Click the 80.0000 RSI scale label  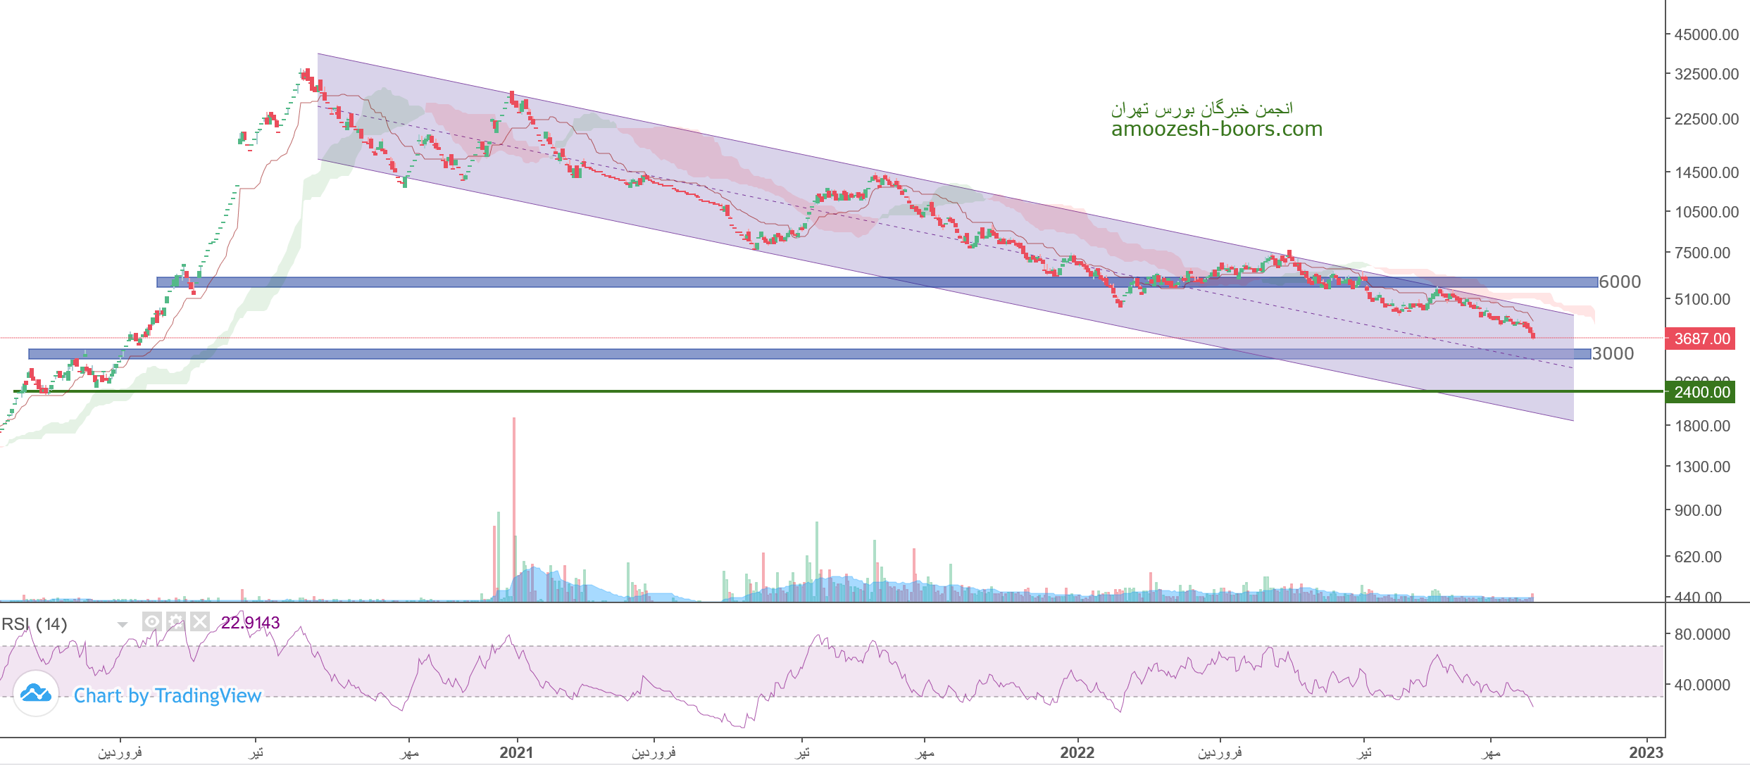(x=1701, y=634)
